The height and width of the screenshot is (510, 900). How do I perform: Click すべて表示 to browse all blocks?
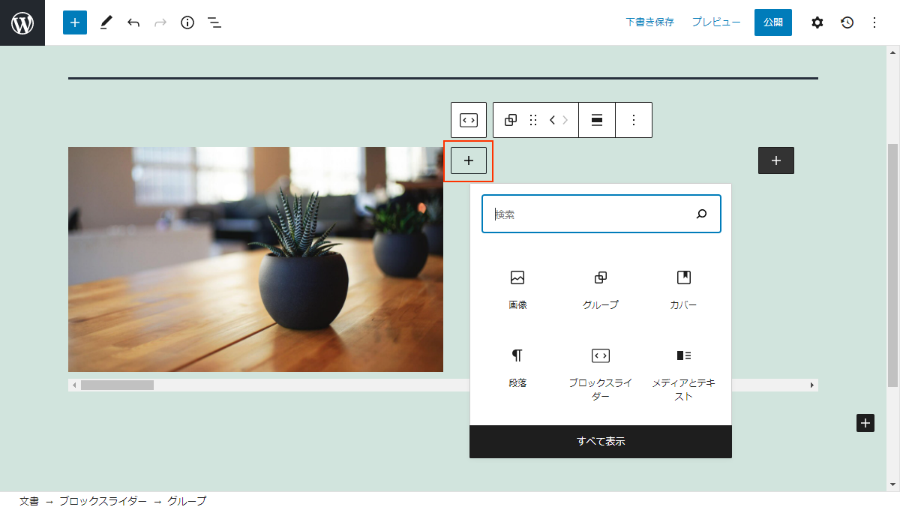(x=601, y=441)
